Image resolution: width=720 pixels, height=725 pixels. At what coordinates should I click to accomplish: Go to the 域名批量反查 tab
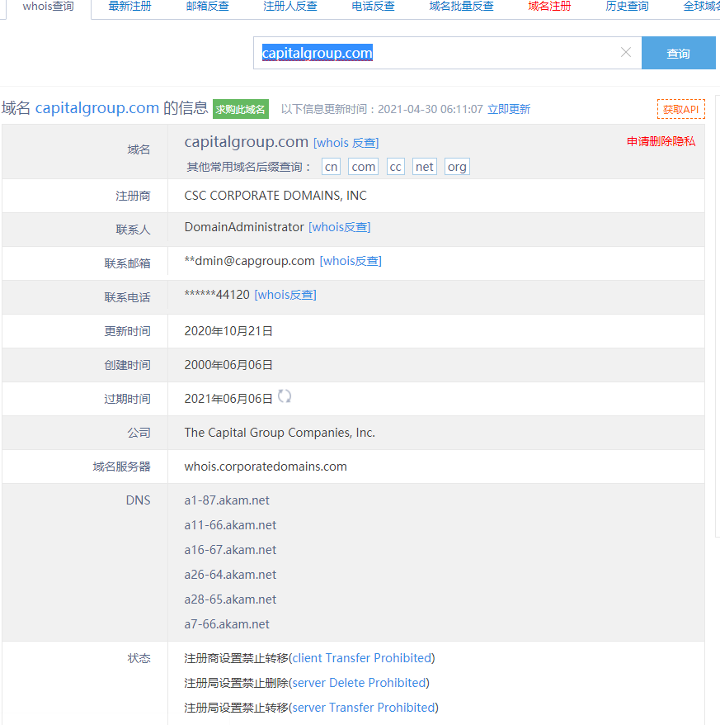pos(461,7)
